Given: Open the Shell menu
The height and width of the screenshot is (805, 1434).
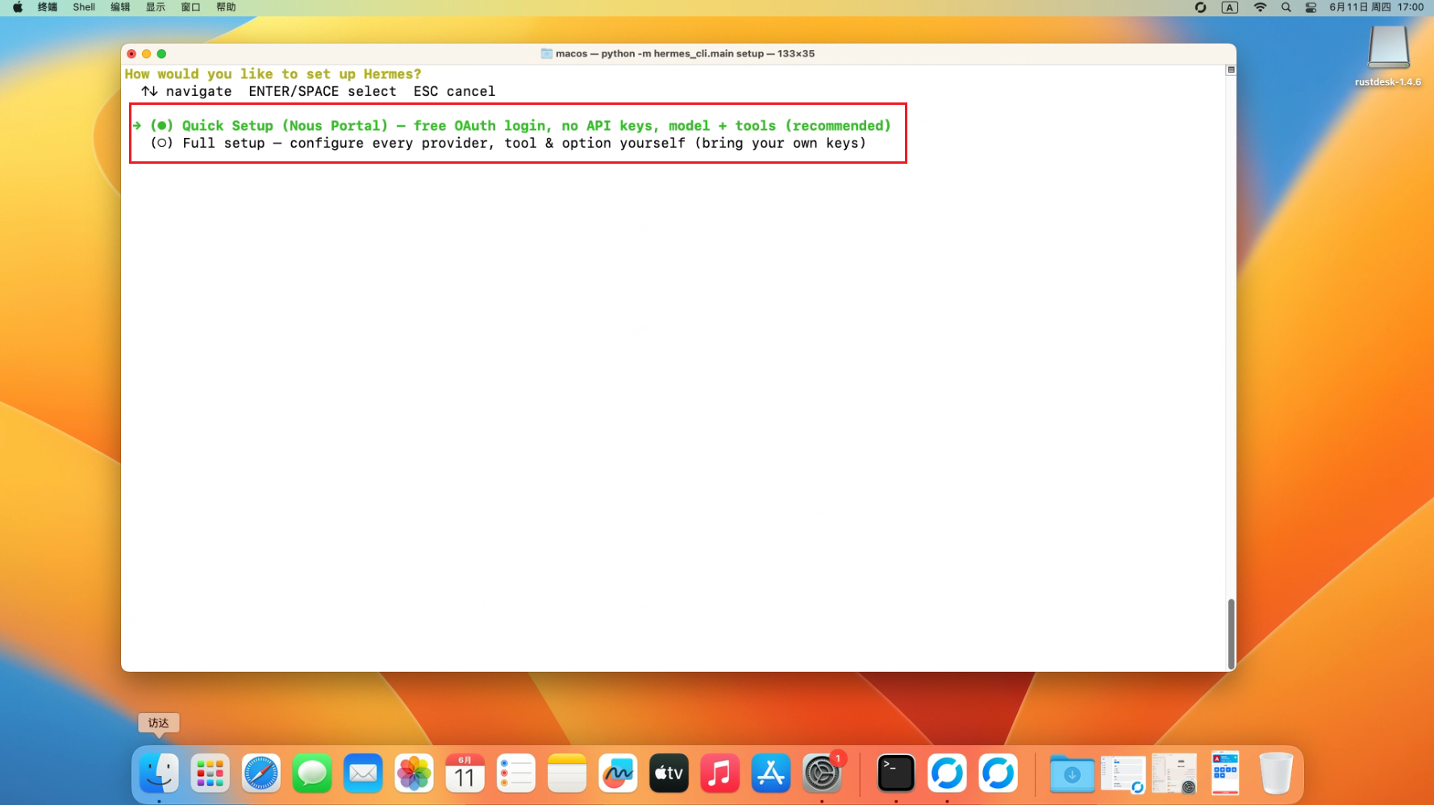Looking at the screenshot, I should (84, 7).
